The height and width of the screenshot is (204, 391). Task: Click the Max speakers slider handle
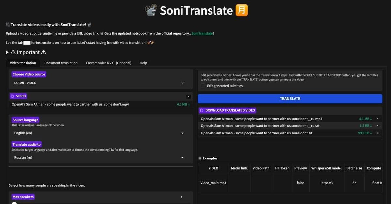click(14, 203)
